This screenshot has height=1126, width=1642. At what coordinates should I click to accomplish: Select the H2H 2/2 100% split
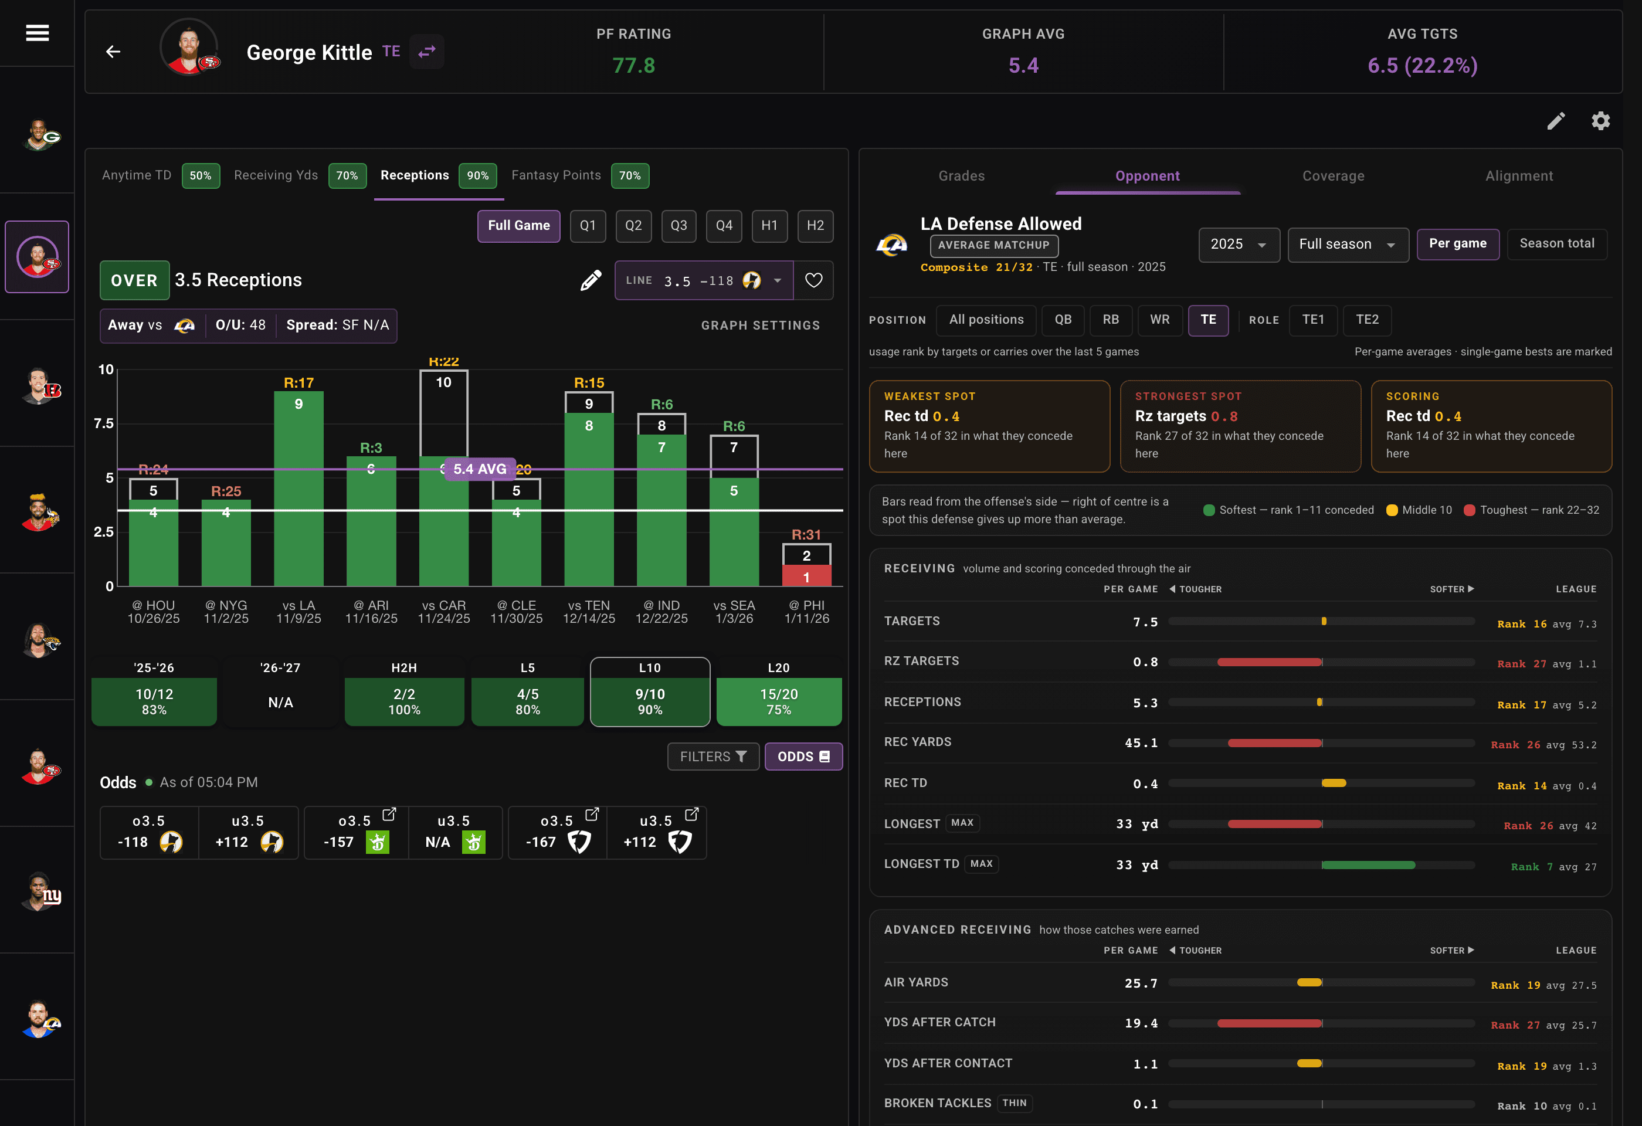[404, 692]
